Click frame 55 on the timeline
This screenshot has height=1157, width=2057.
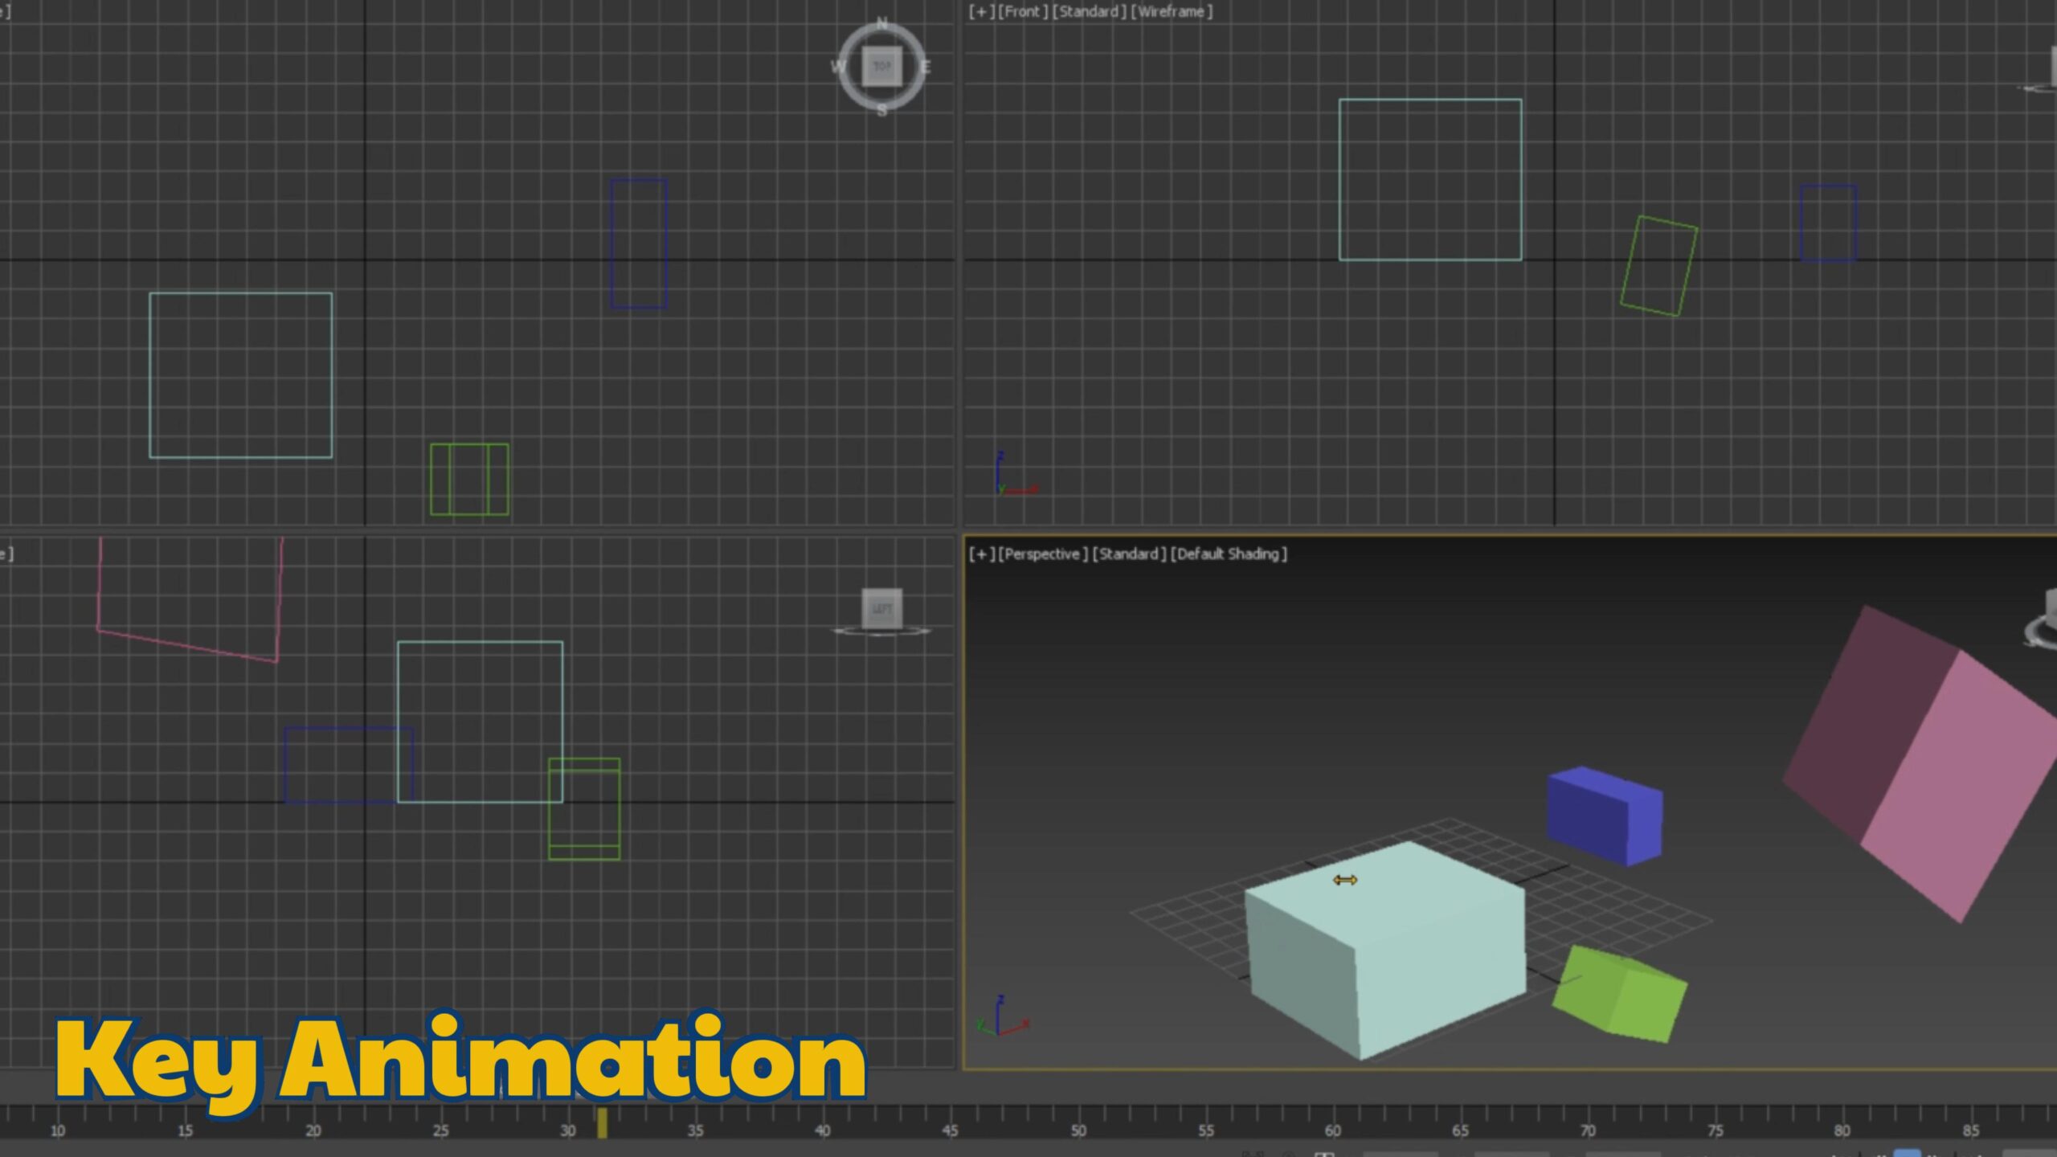pyautogui.click(x=1205, y=1130)
